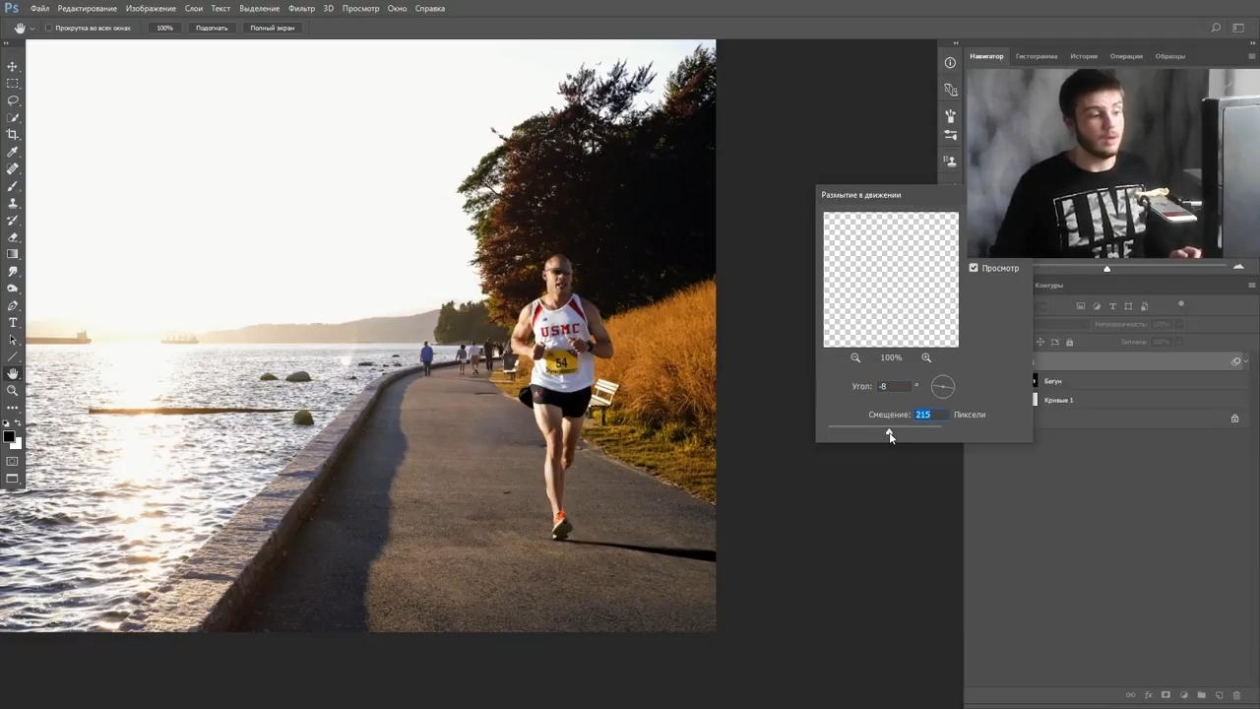Open the Info panel icon
This screenshot has height=709, width=1260.
(950, 63)
